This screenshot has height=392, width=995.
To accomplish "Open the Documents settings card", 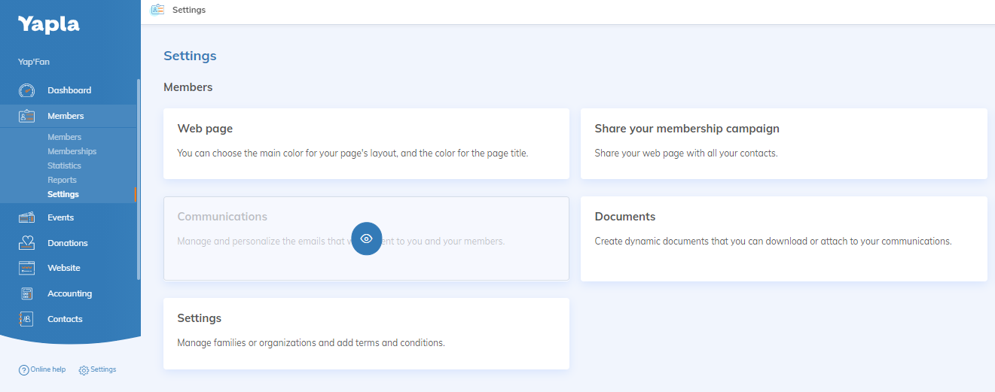I will [x=783, y=239].
